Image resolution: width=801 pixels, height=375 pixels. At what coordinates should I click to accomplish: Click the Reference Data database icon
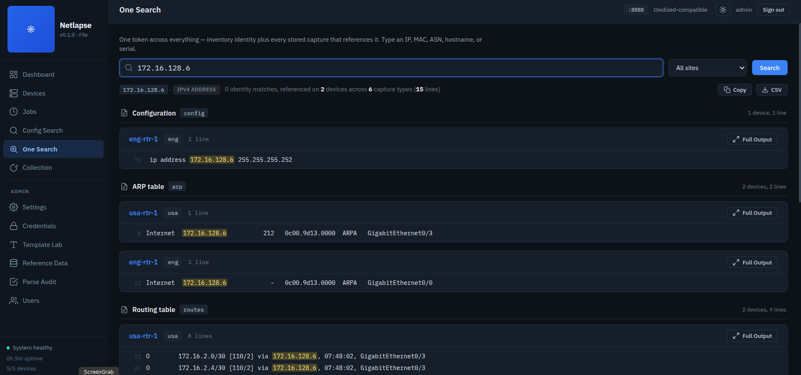14,263
